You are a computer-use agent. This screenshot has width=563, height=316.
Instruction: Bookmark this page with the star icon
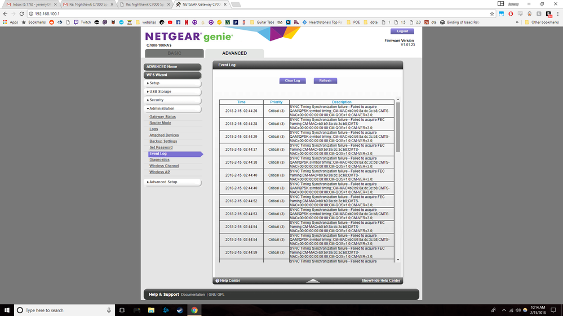pos(492,13)
